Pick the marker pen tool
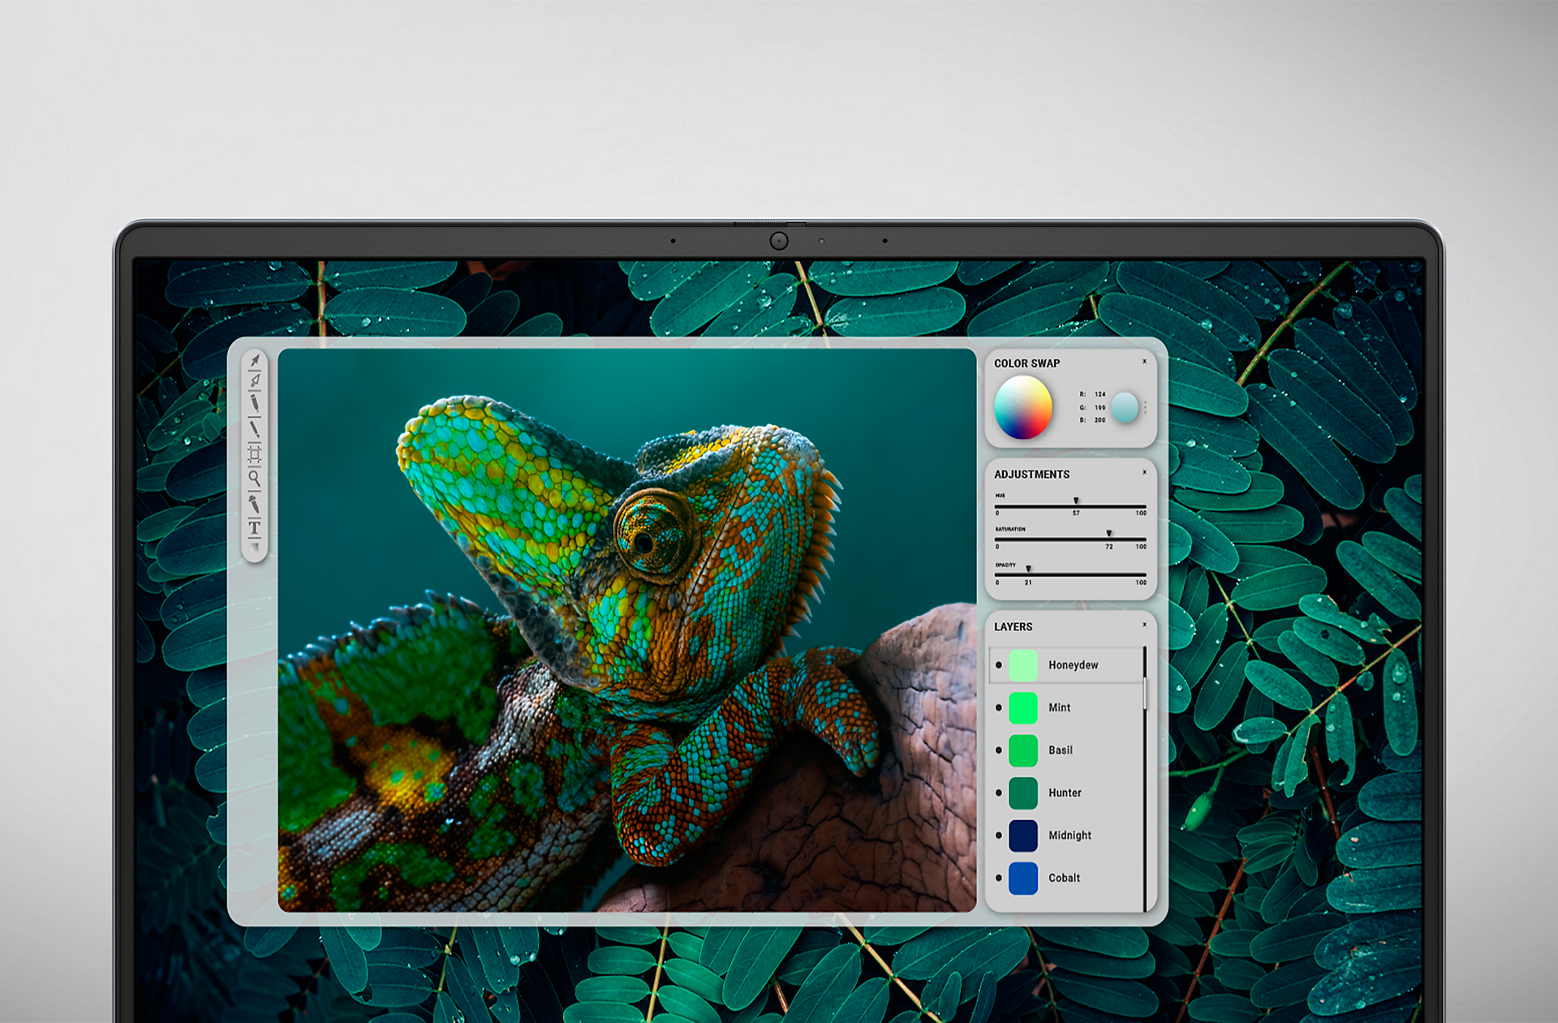 point(255,403)
